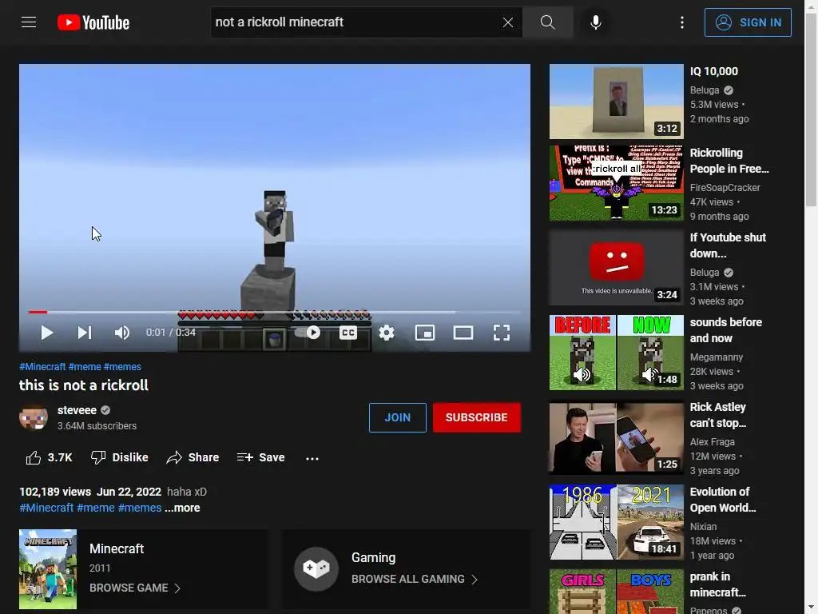This screenshot has height=614, width=818.
Task: Toggle closed captions
Action: point(348,333)
